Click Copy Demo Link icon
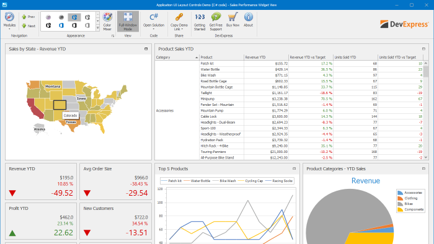 pos(179,17)
